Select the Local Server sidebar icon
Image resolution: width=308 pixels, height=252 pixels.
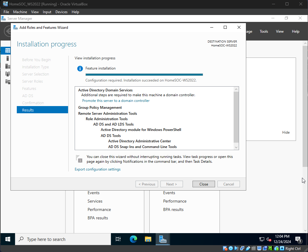click(7, 59)
